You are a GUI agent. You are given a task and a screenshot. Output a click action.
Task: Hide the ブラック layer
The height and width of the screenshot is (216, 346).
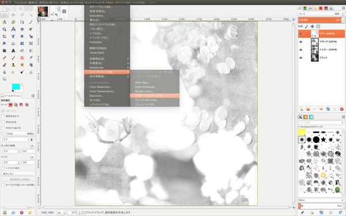301,58
